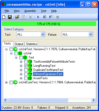Image resolution: width=99 pixels, height=111 pixels.
Task: Create a new recipe with New icon
Action: (4, 17)
